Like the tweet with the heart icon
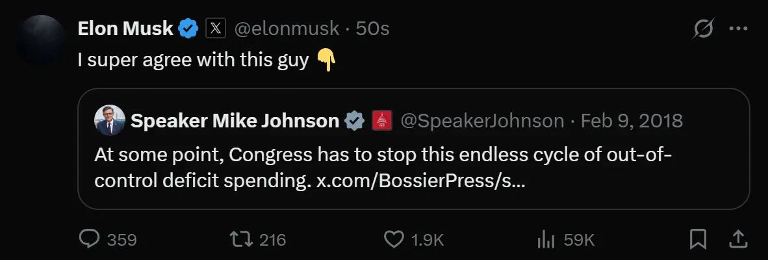The height and width of the screenshot is (260, 768). [394, 239]
